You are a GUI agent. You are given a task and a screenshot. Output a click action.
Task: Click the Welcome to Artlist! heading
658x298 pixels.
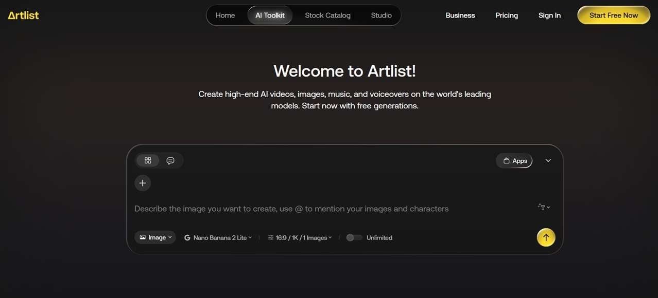pos(344,71)
